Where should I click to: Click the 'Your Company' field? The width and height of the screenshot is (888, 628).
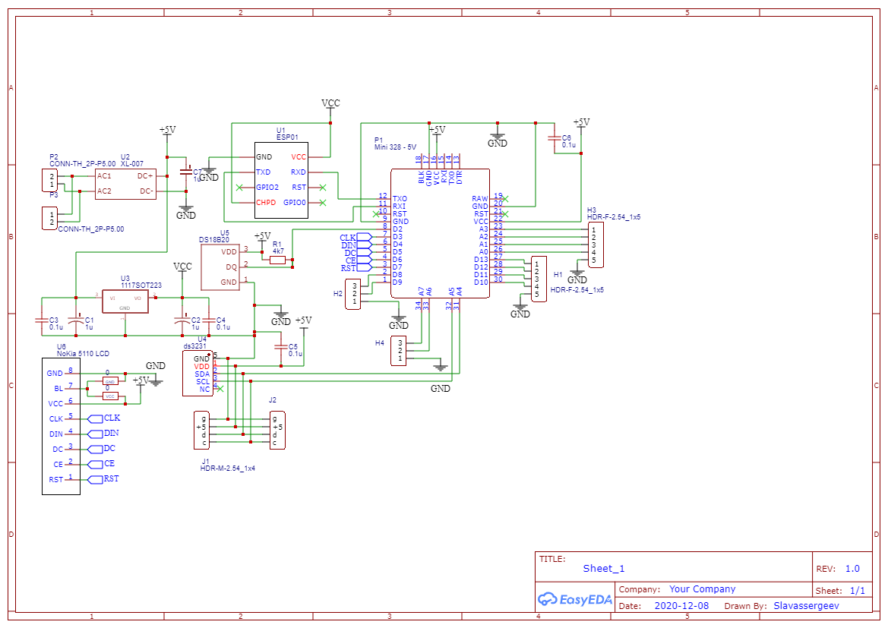click(702, 589)
